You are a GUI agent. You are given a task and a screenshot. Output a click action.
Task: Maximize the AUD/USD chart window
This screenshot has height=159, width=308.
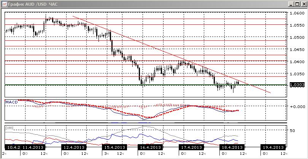pyautogui.click(x=297, y=4)
